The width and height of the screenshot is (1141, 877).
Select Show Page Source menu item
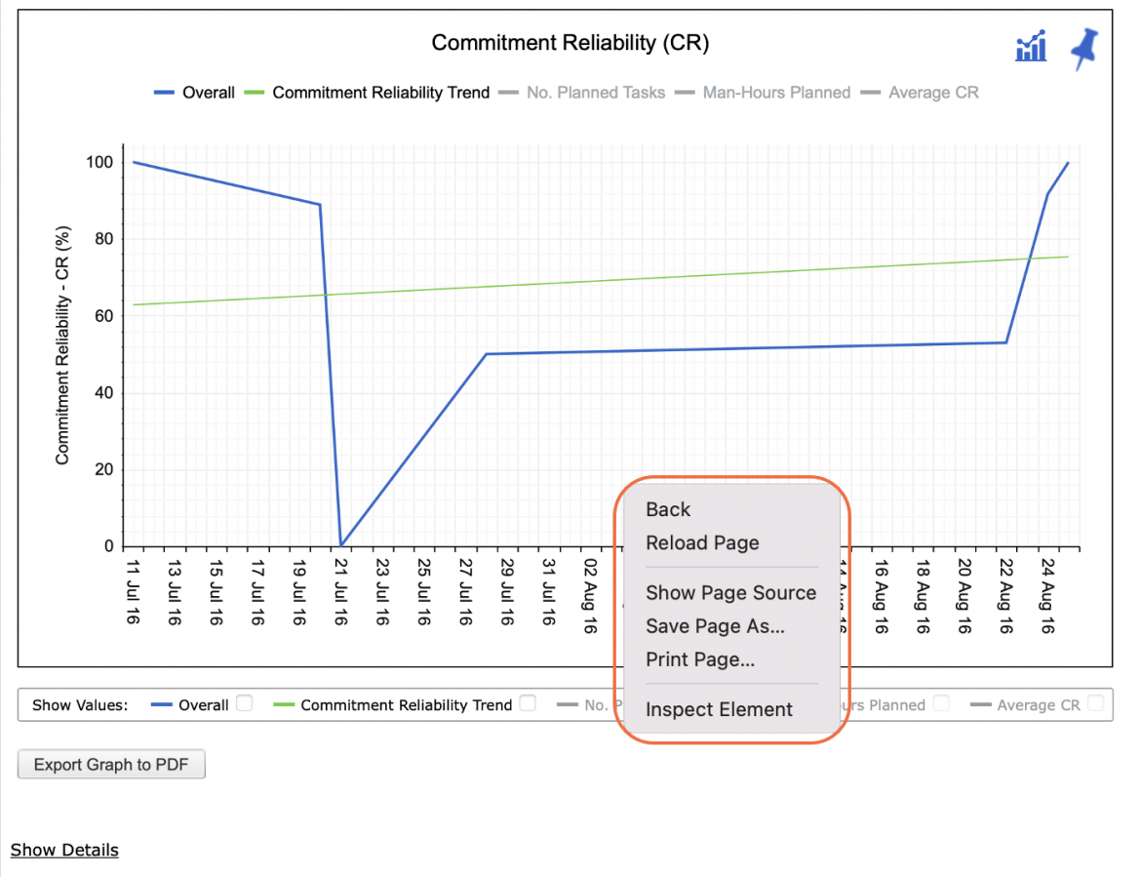tap(729, 592)
